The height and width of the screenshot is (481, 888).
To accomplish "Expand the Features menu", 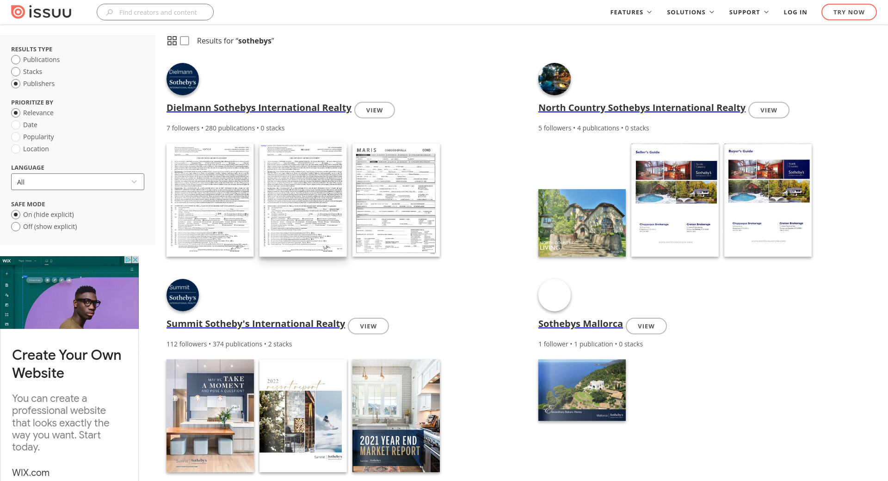I will click(630, 12).
